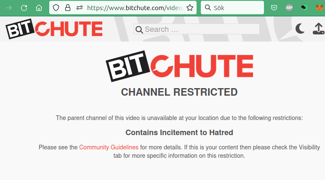Image resolution: width=325 pixels, height=180 pixels.
Task: Click the browser forward arrow
Action: click(x=9, y=8)
